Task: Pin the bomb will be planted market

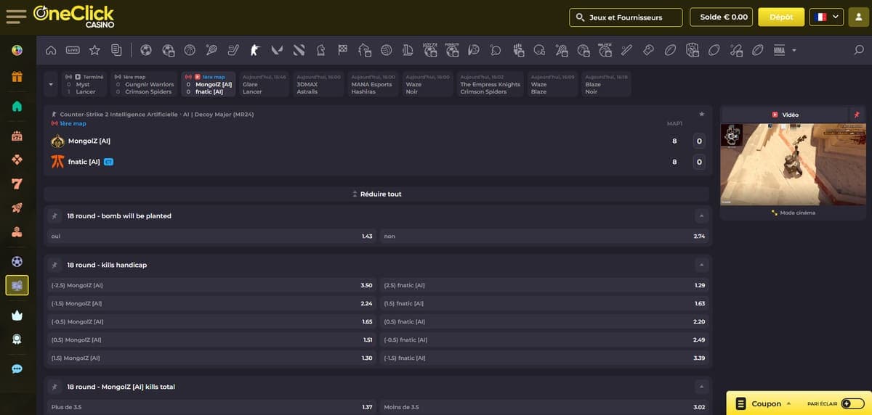Action: [54, 215]
